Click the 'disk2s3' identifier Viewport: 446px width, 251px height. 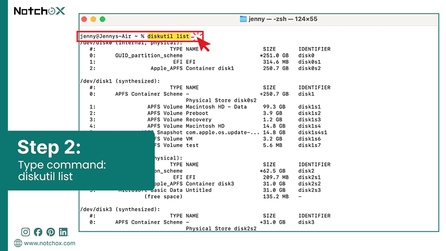click(310, 190)
